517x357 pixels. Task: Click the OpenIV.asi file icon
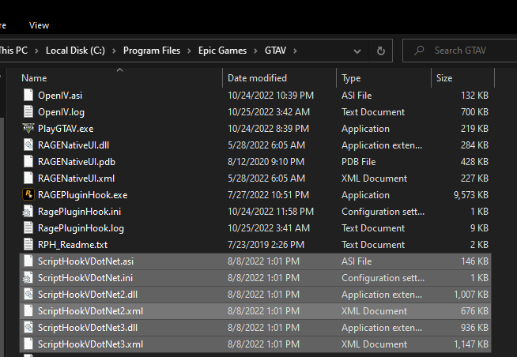point(29,96)
